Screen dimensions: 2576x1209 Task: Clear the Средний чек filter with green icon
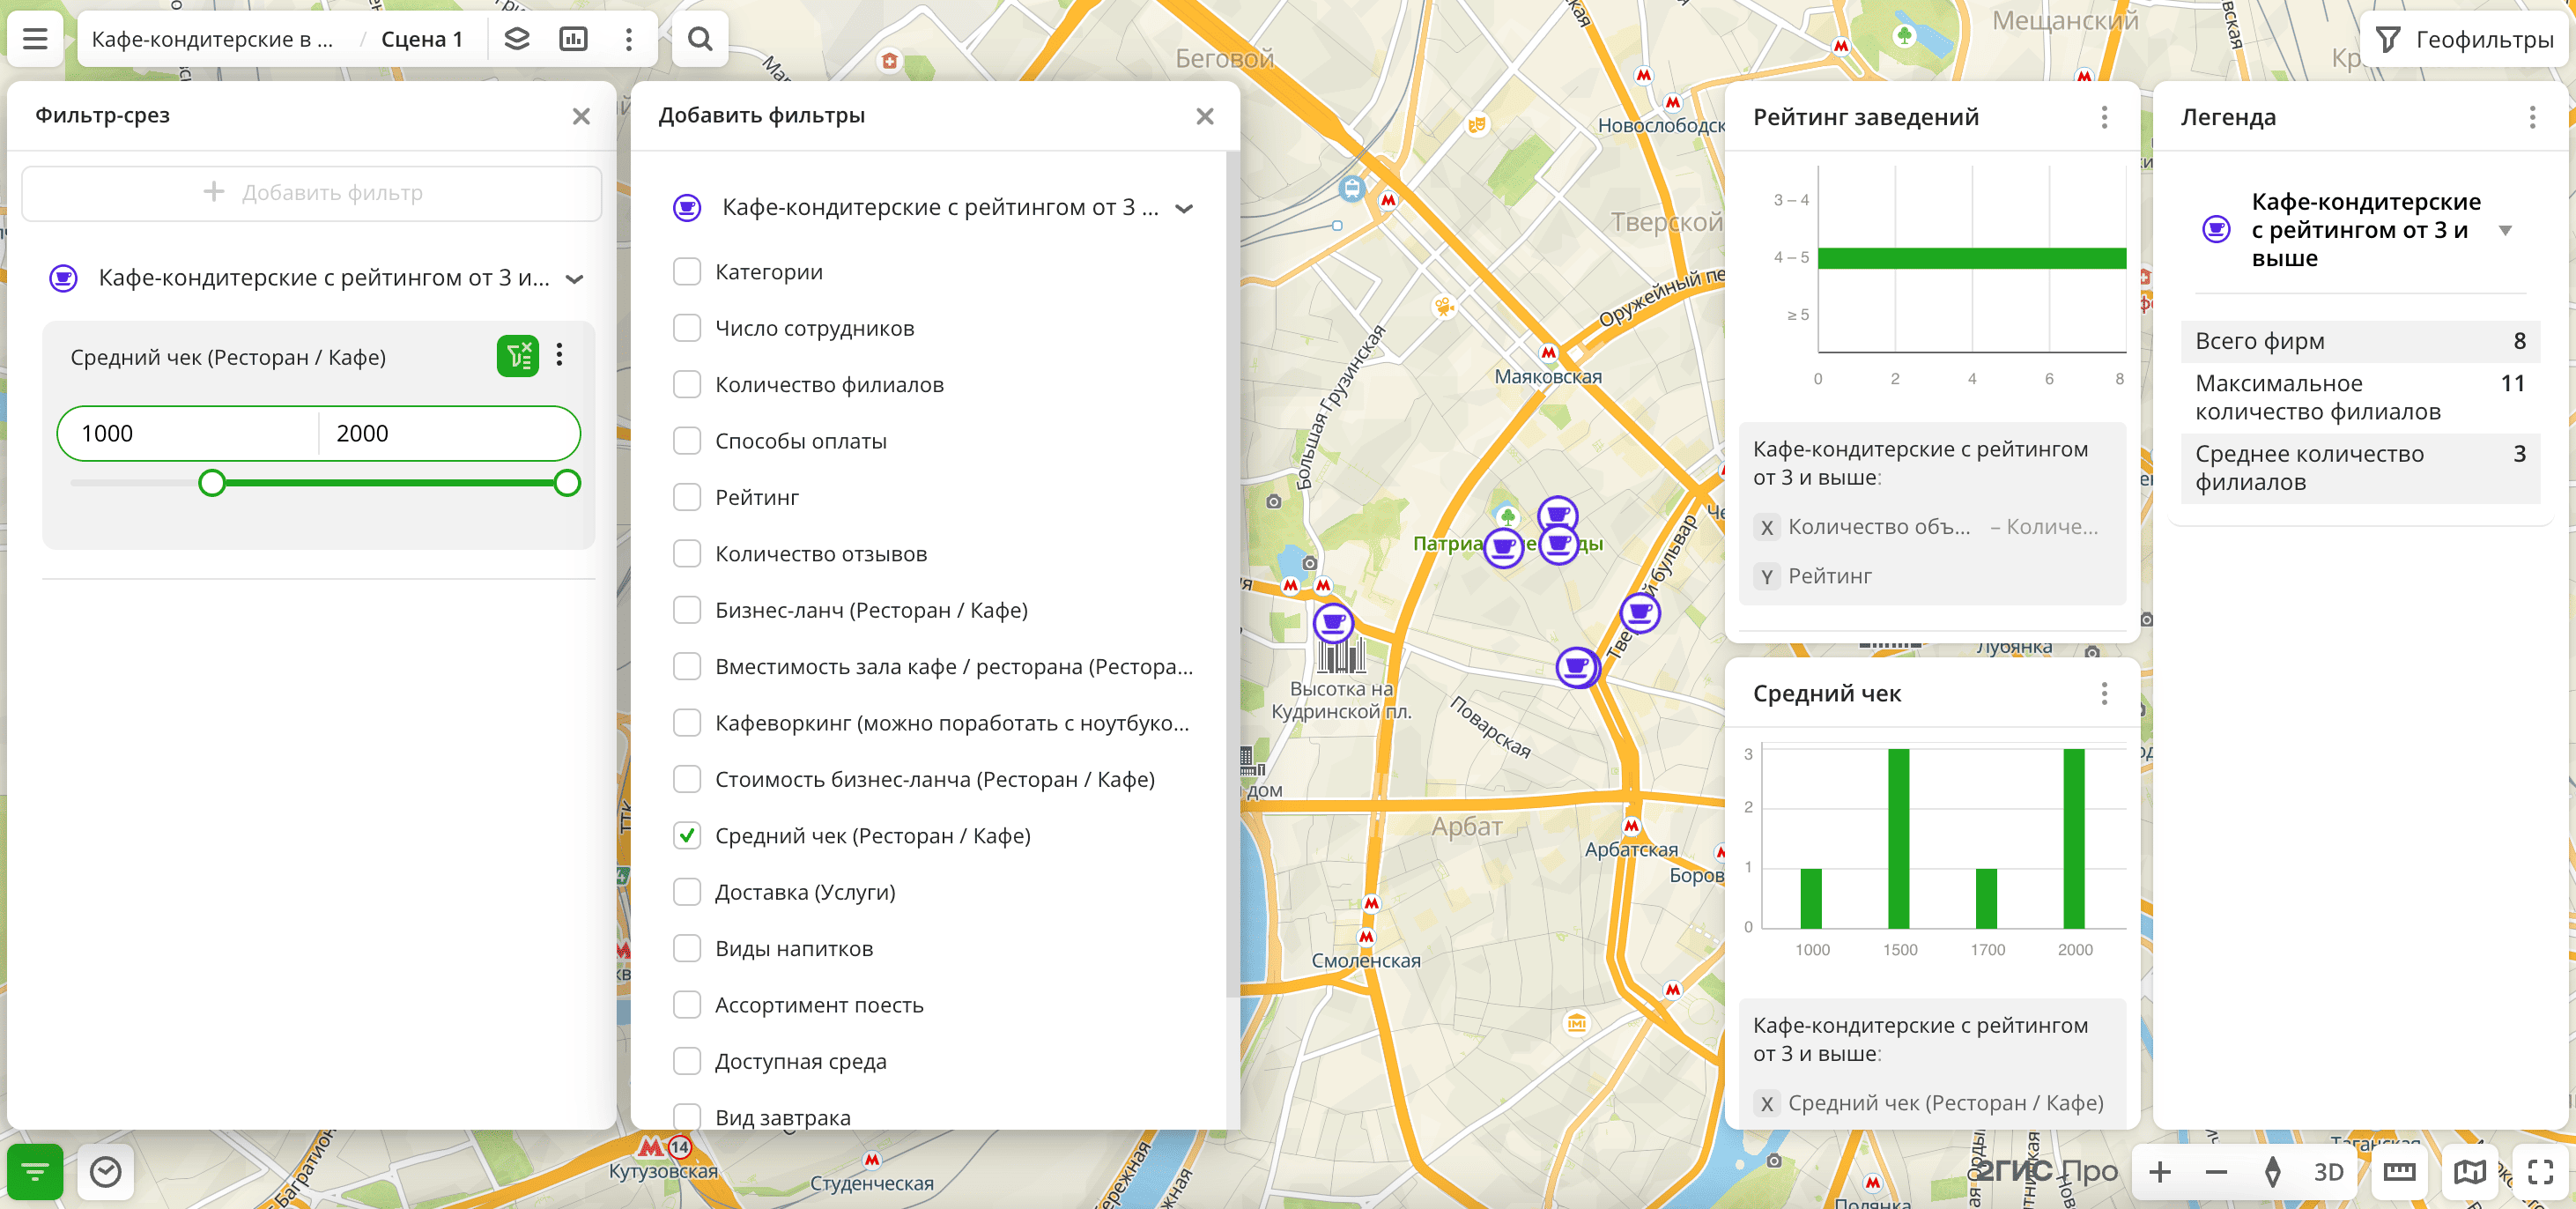tap(517, 356)
